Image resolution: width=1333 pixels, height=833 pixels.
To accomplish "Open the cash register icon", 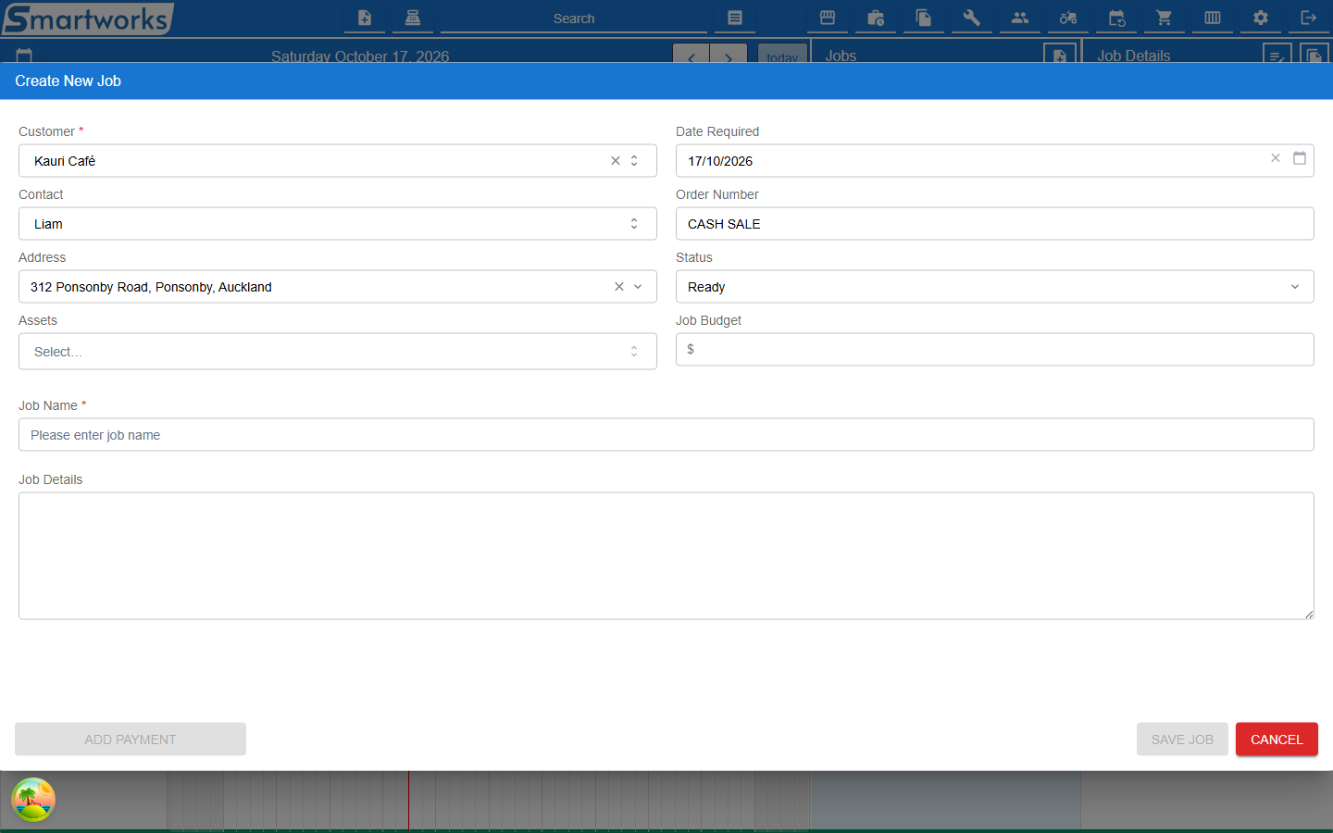I will 413,18.
